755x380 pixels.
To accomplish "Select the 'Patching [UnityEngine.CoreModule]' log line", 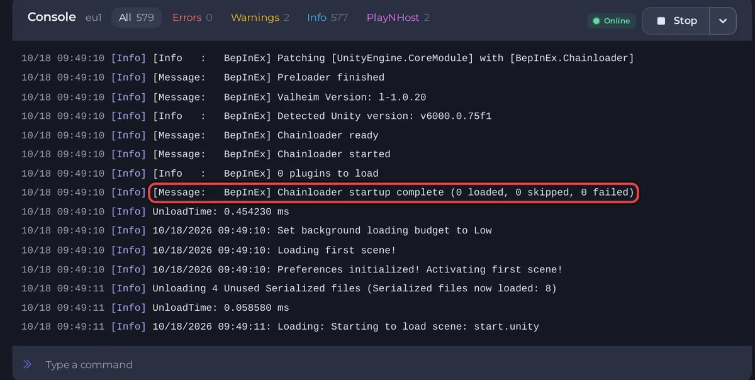I will (328, 58).
